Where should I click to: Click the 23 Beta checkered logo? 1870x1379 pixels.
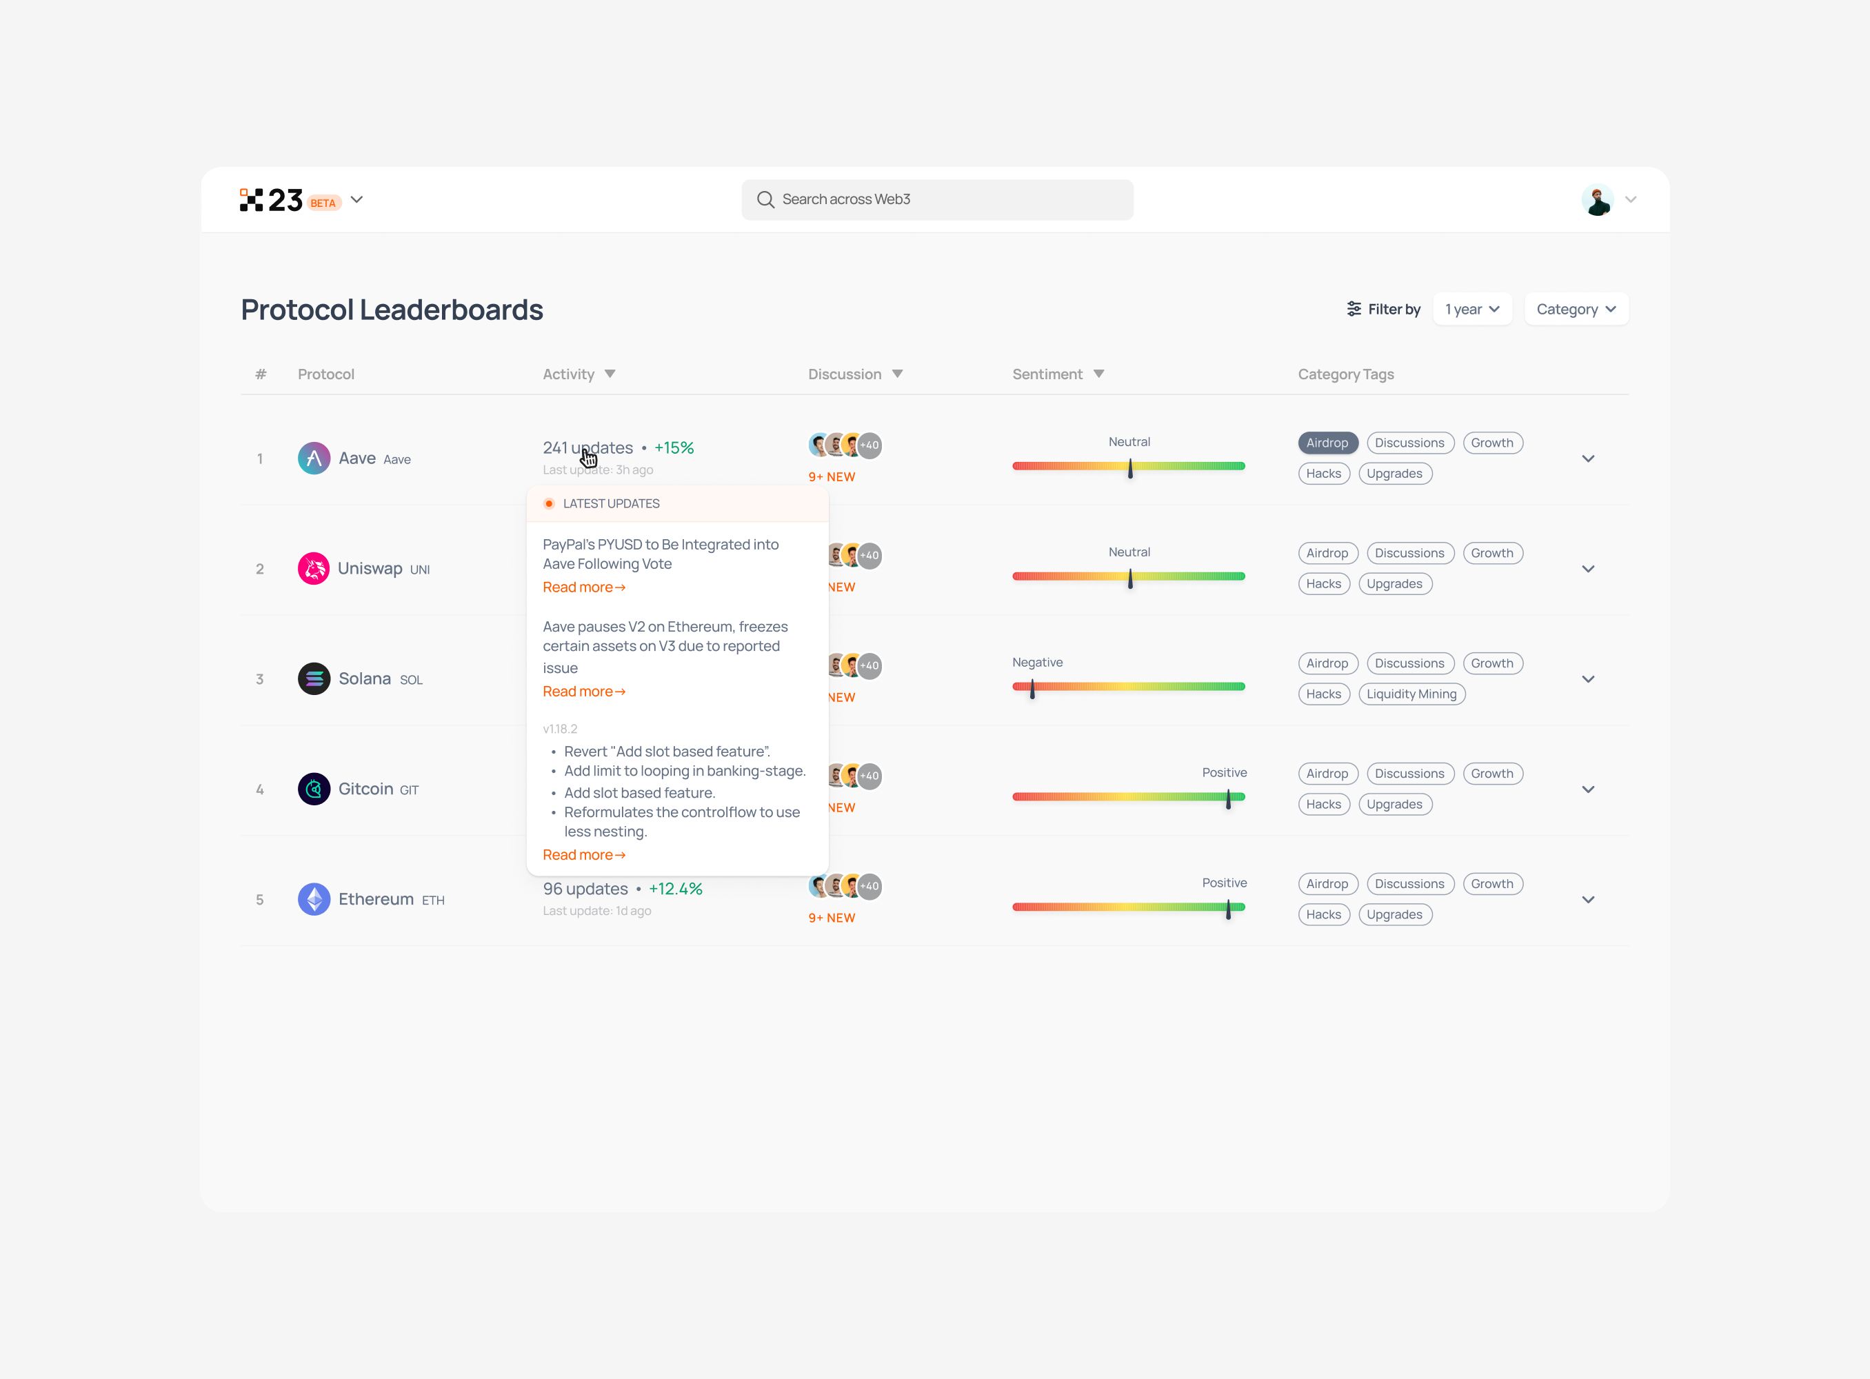click(x=251, y=199)
